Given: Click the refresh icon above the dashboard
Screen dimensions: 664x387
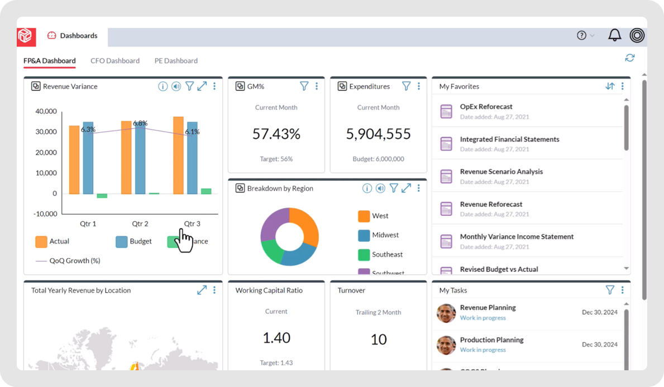Looking at the screenshot, I should (x=630, y=57).
